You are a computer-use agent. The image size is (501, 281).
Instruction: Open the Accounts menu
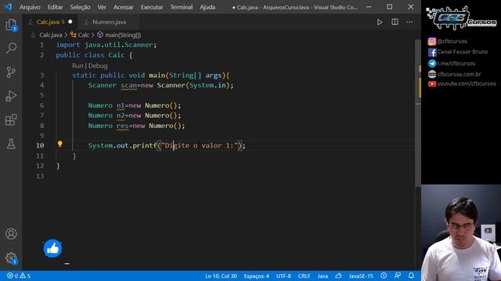11,234
